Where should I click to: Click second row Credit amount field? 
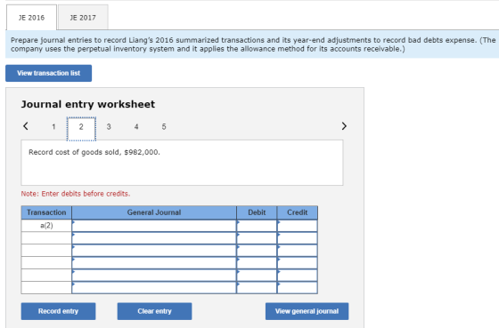click(x=298, y=238)
